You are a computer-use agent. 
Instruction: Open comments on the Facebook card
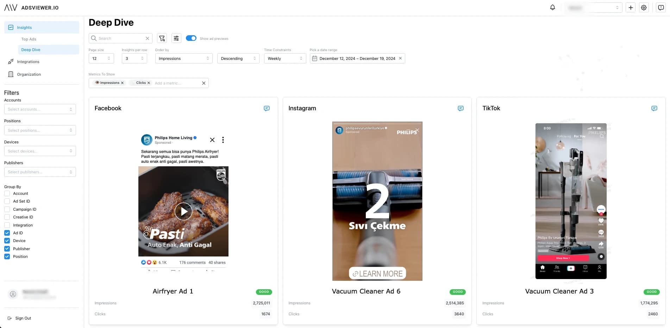point(267,109)
